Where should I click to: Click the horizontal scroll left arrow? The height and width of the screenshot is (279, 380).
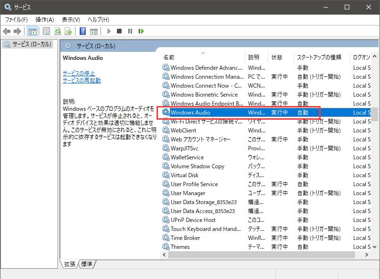coord(165,254)
